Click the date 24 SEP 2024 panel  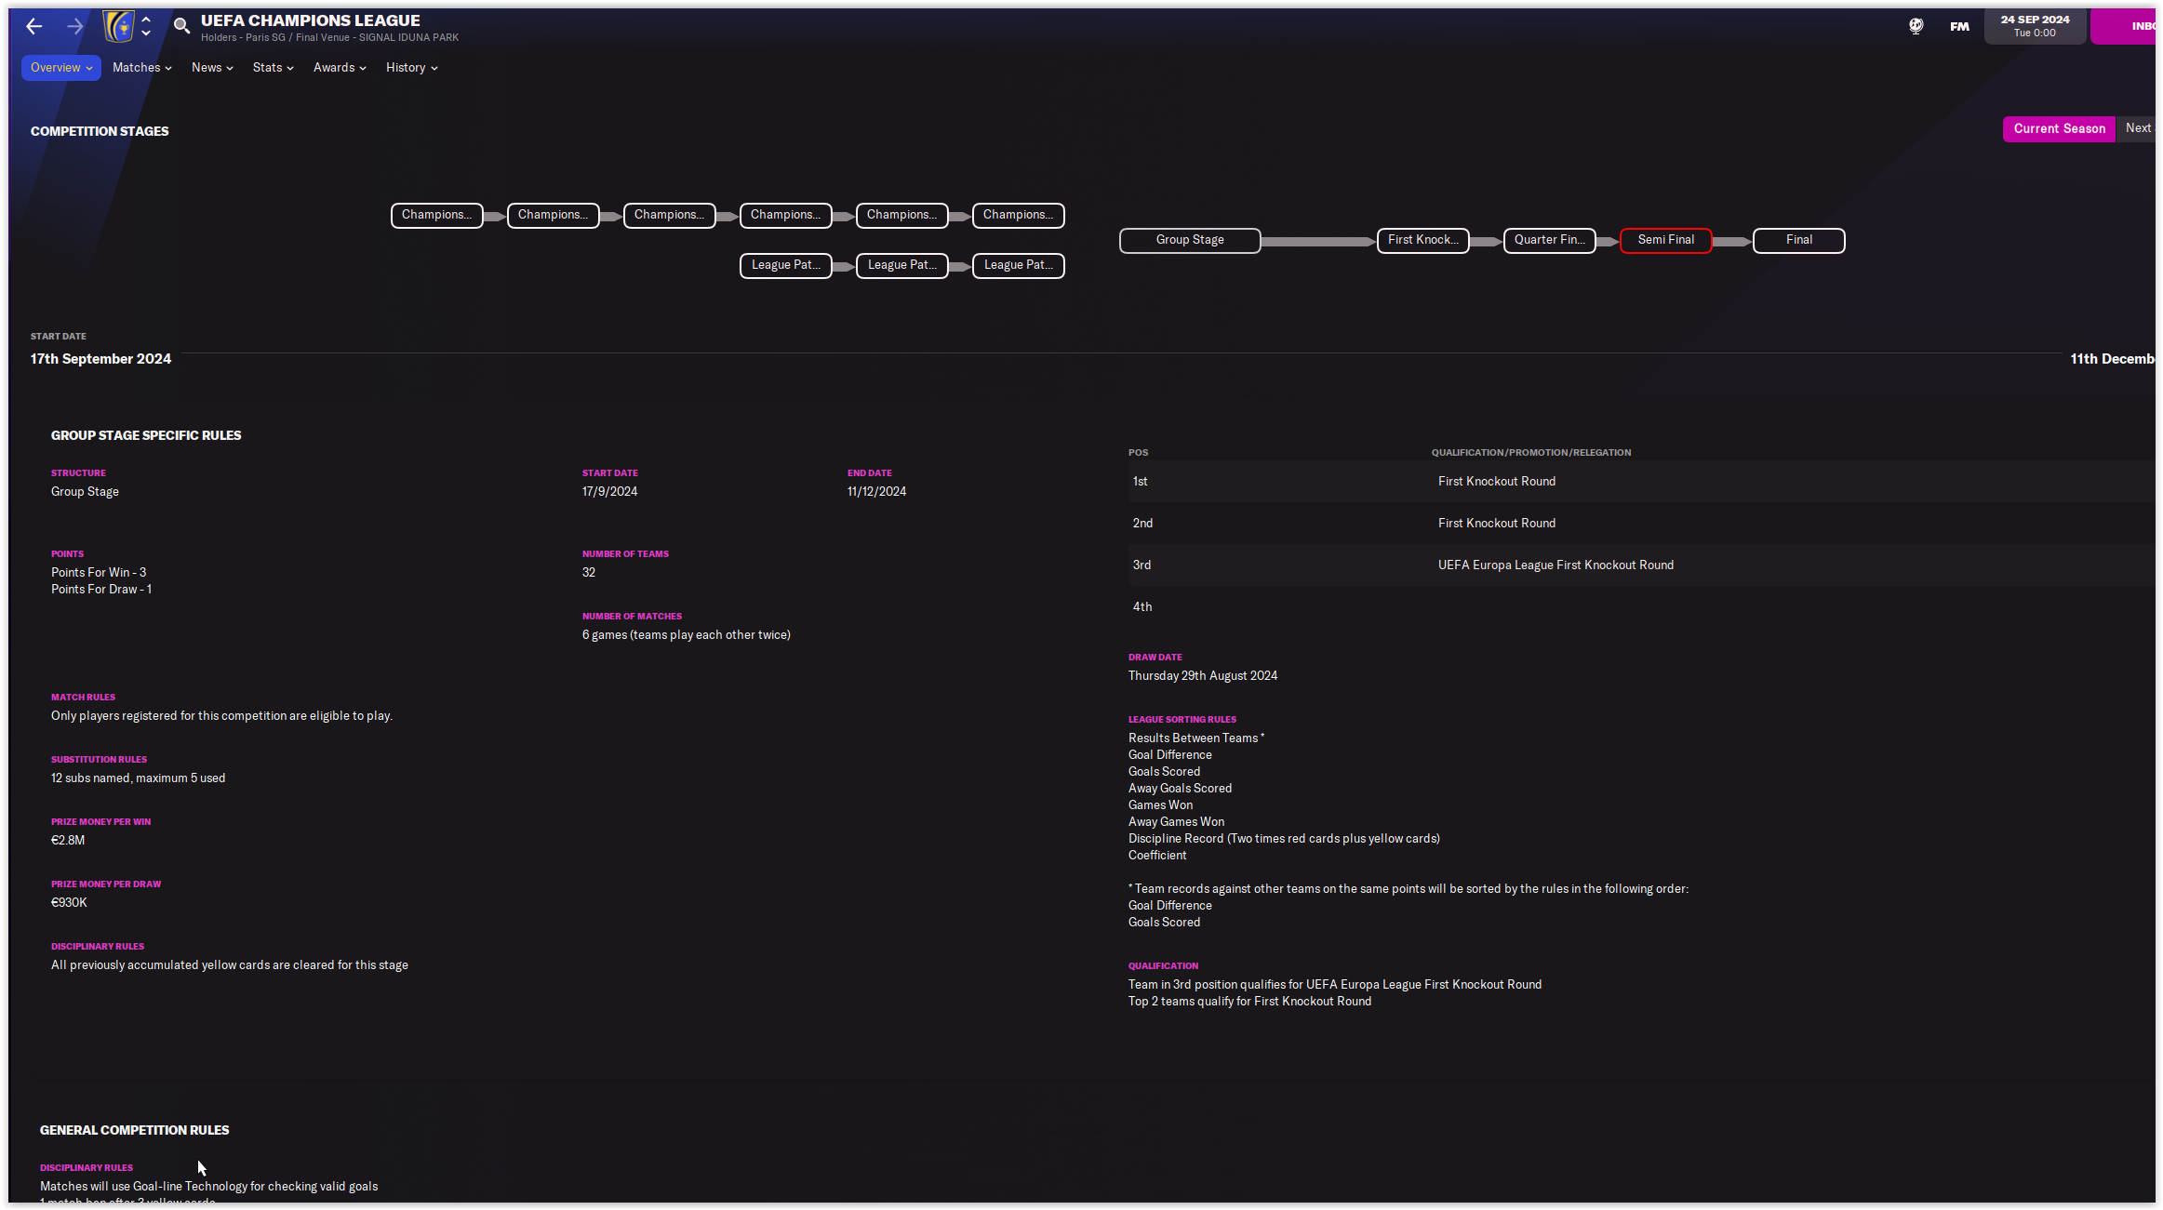pos(2035,26)
